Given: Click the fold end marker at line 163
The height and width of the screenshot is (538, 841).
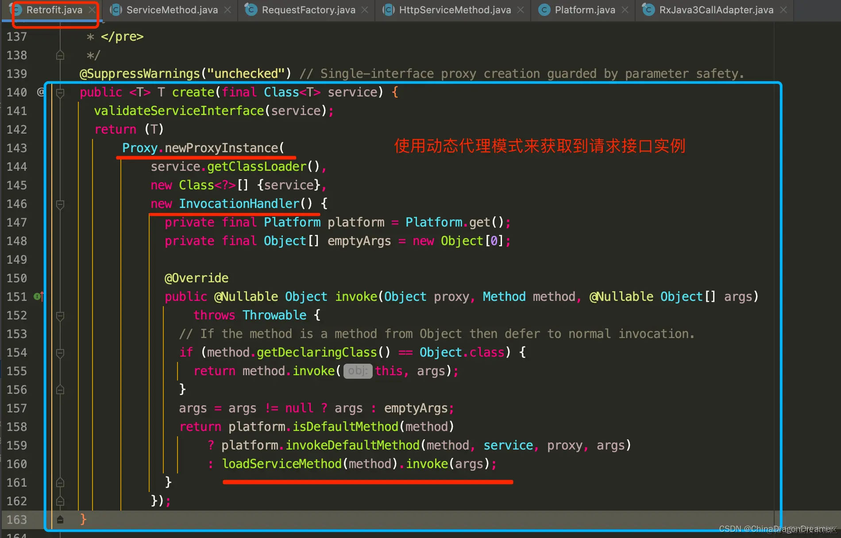Looking at the screenshot, I should (x=60, y=520).
